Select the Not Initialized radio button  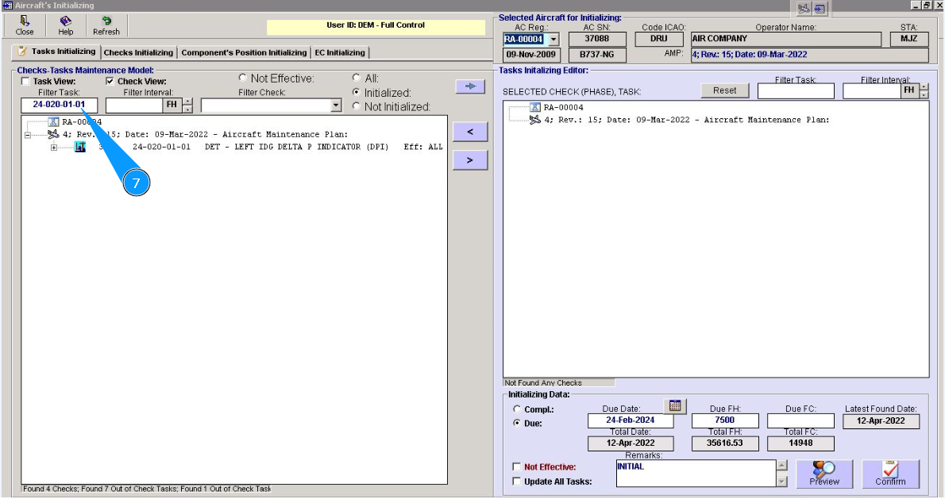[x=357, y=106]
